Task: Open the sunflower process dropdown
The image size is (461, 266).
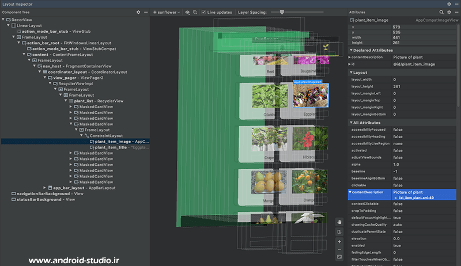Action: click(x=167, y=12)
